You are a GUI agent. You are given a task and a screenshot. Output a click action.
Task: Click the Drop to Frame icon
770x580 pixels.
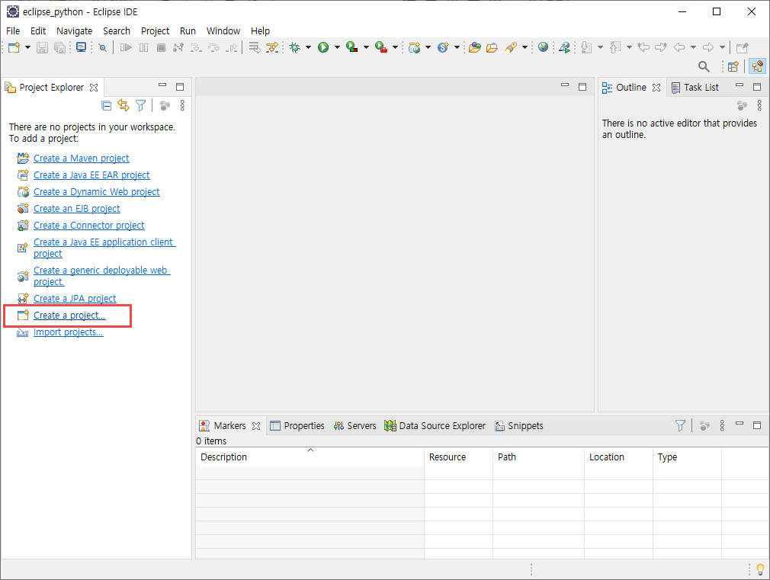(255, 48)
